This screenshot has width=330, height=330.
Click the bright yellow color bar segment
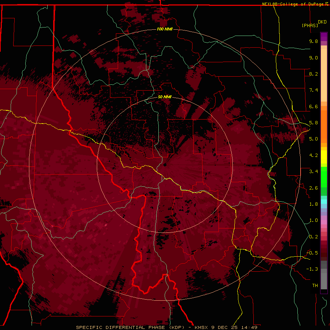click(x=324, y=157)
